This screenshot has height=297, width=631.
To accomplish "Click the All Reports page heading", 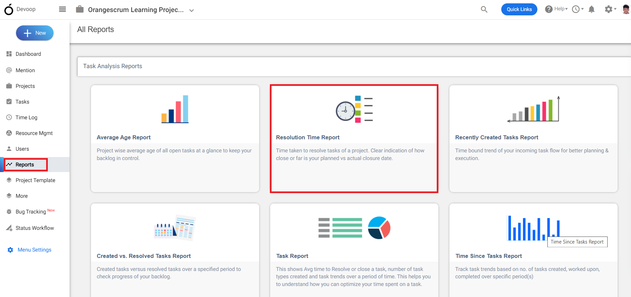I will click(x=96, y=29).
